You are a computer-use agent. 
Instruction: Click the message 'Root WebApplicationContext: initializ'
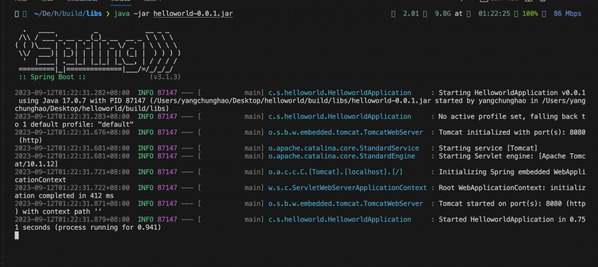[512, 187]
